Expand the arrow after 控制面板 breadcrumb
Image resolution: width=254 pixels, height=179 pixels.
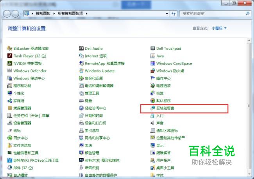coord(54,13)
